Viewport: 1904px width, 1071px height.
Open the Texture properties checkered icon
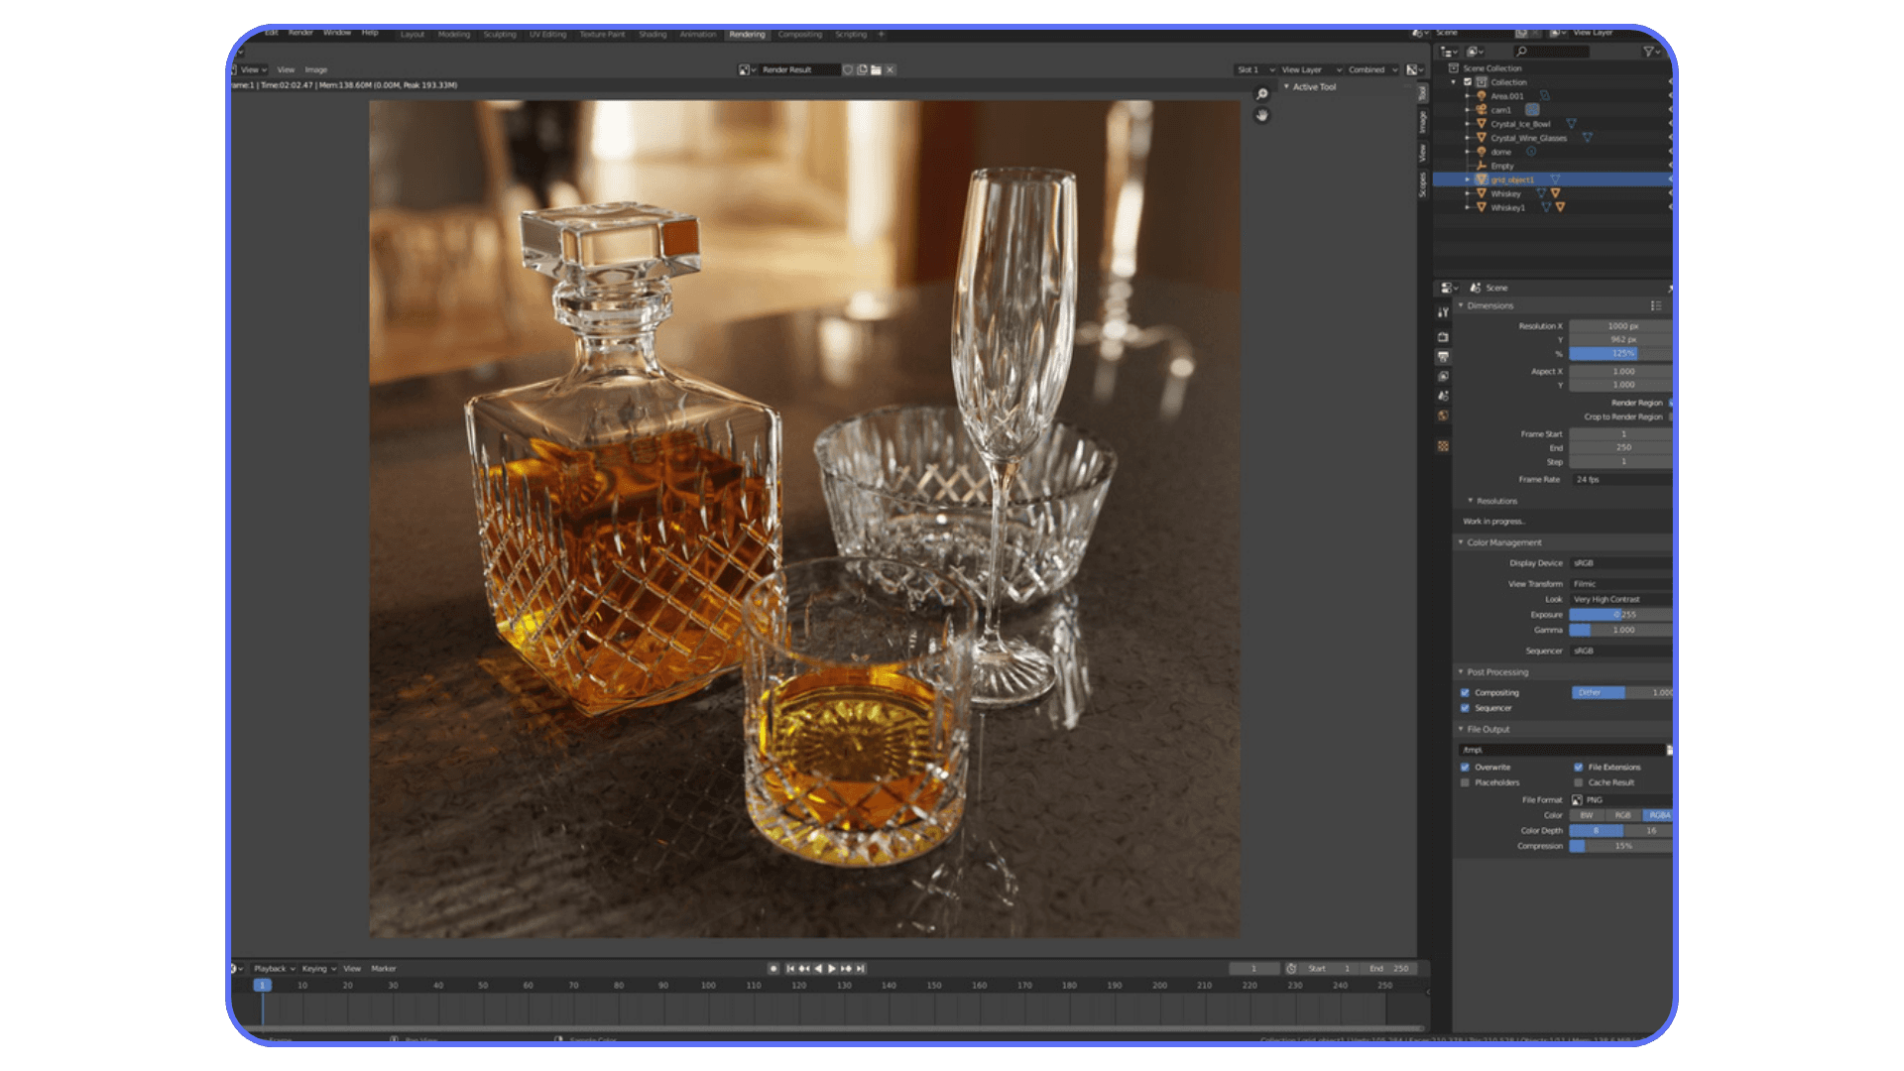coord(1443,445)
